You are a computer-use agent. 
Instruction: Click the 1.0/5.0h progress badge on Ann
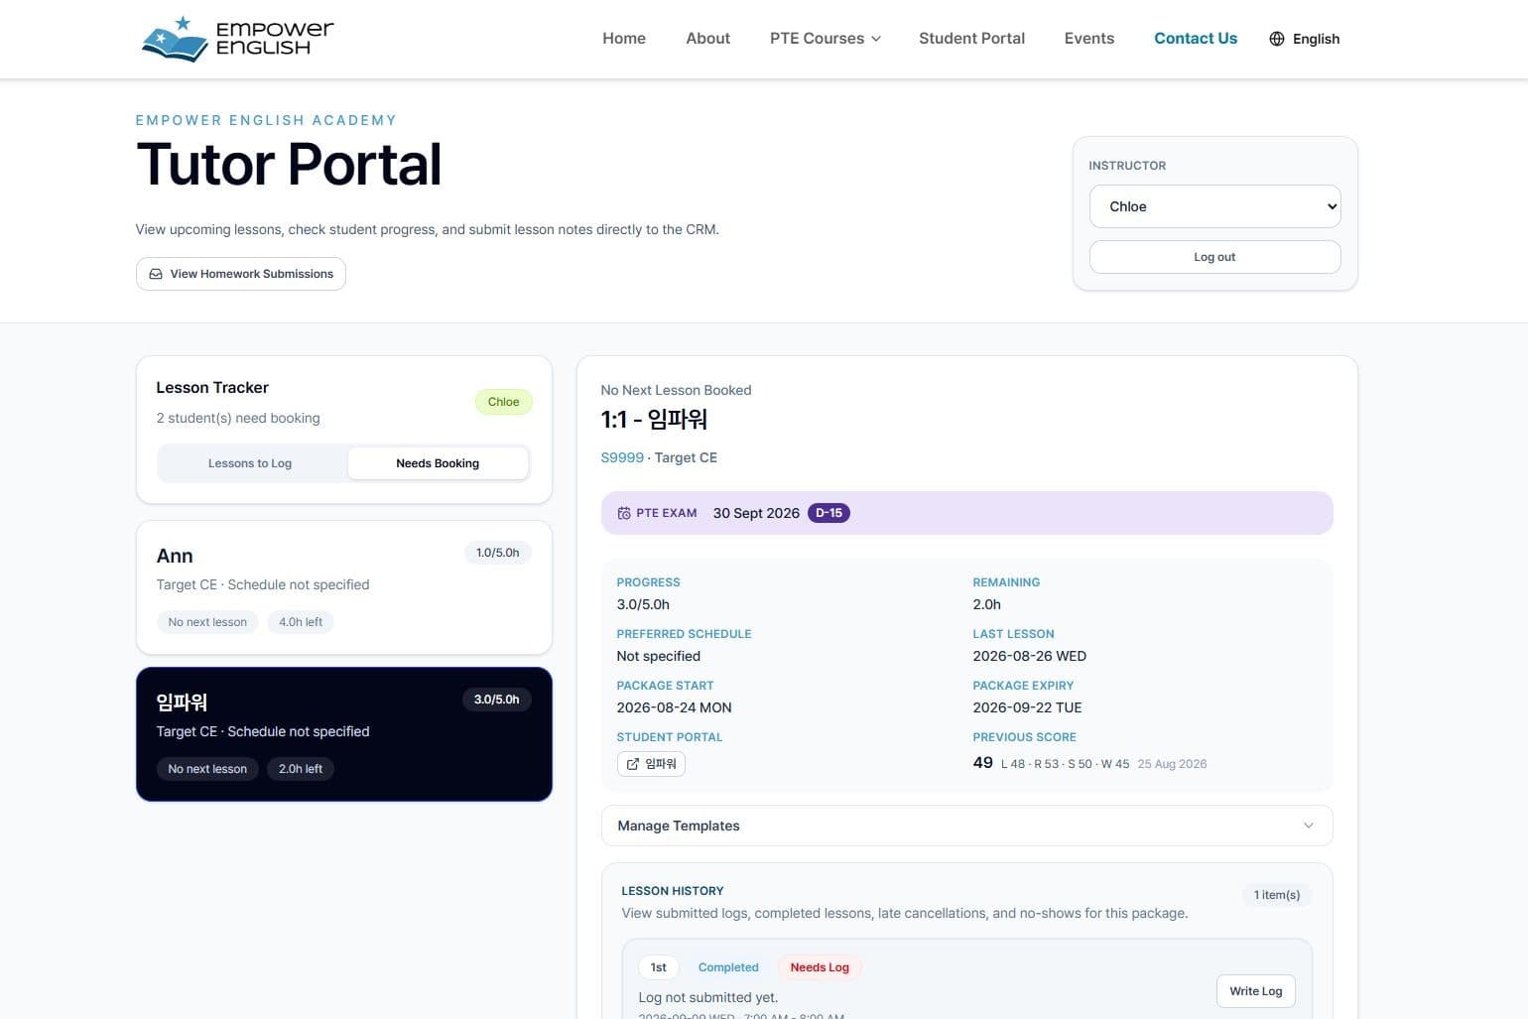click(497, 553)
